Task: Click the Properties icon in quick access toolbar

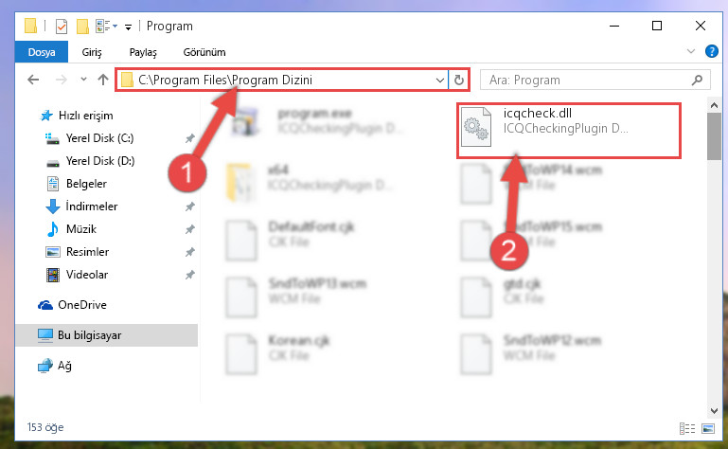Action: pos(62,26)
